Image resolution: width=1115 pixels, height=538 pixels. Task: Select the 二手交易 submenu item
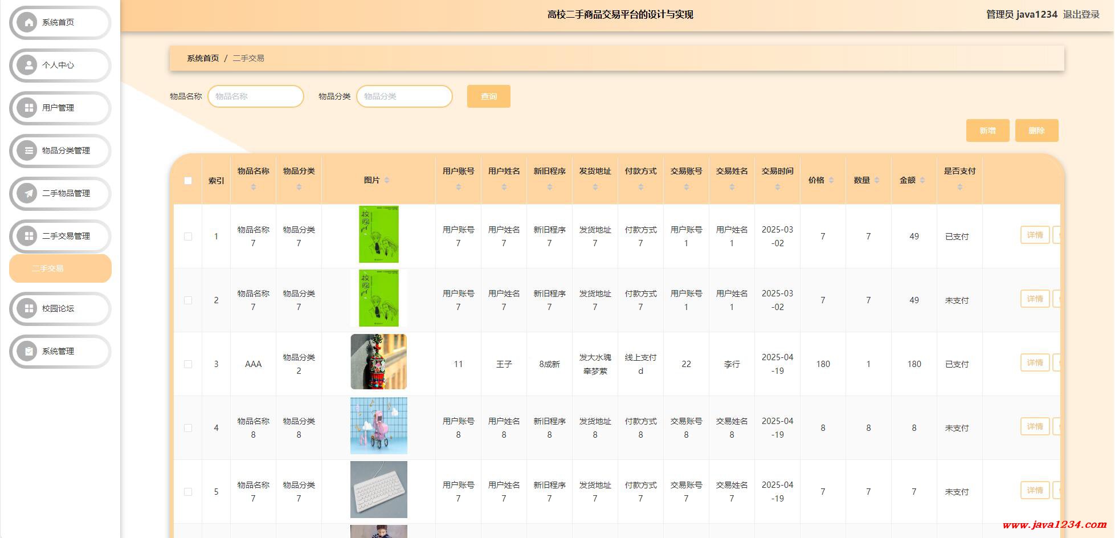(x=60, y=268)
